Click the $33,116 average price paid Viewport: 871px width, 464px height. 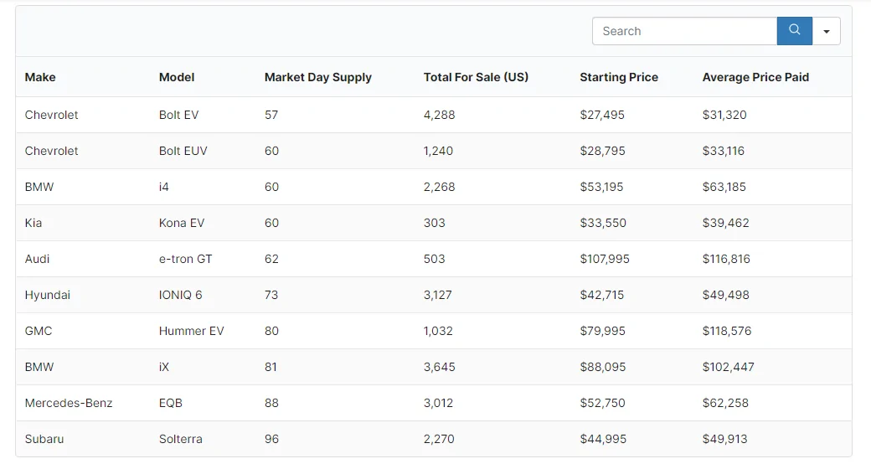tap(724, 151)
